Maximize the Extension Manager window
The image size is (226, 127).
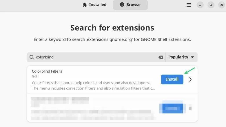[211, 5]
